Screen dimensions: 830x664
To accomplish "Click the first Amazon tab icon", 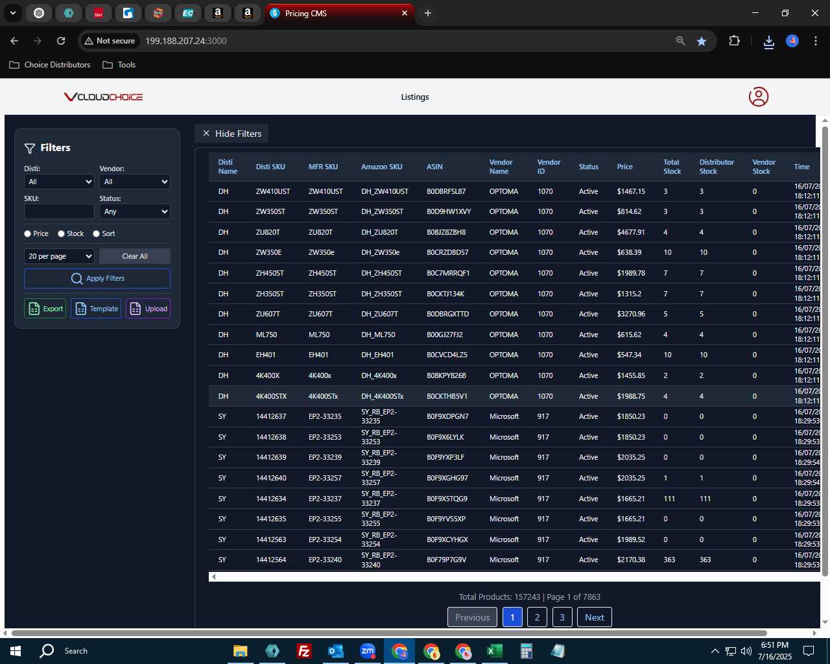I will (218, 13).
